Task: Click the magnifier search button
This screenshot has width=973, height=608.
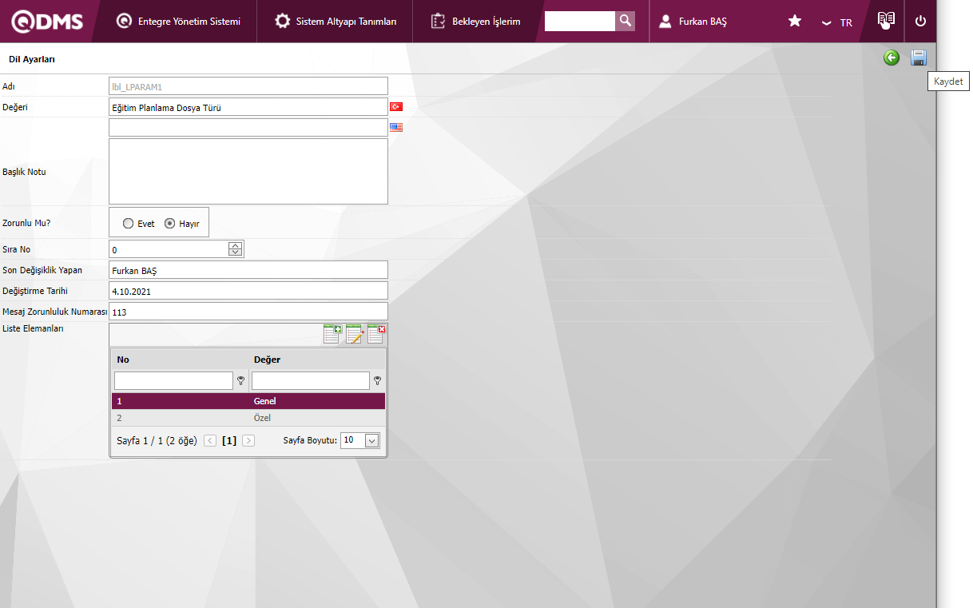Action: point(625,21)
